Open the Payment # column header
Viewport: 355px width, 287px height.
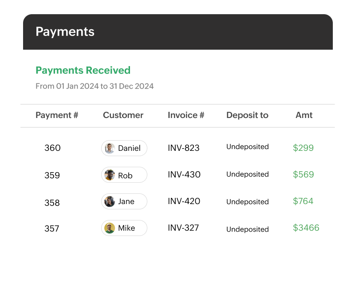(x=57, y=115)
